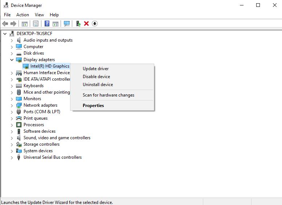Open the Action menu
This screenshot has height=205, width=282.
point(23,15)
